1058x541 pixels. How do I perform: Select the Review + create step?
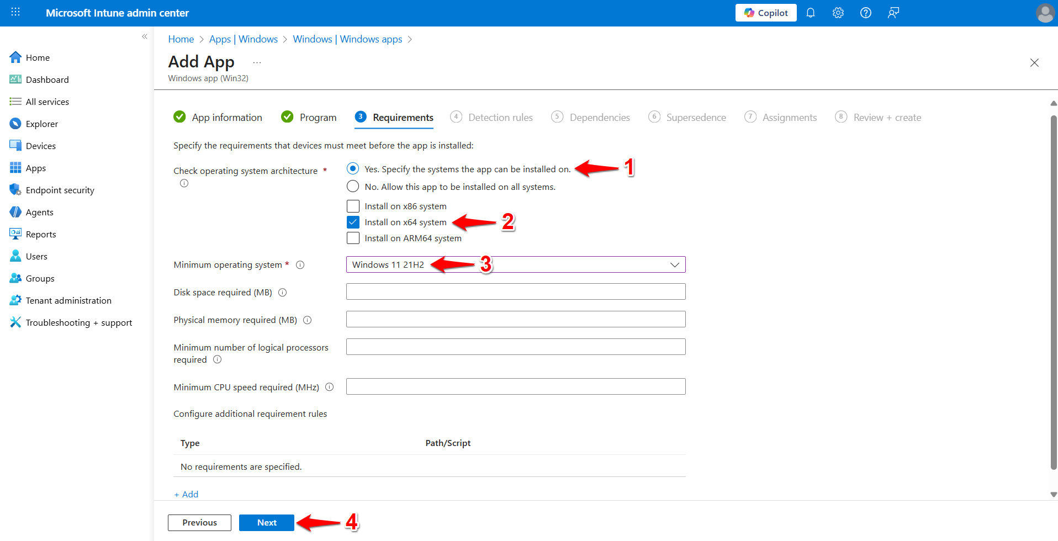tap(878, 117)
